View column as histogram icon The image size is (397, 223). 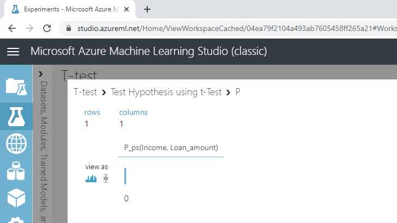click(91, 178)
